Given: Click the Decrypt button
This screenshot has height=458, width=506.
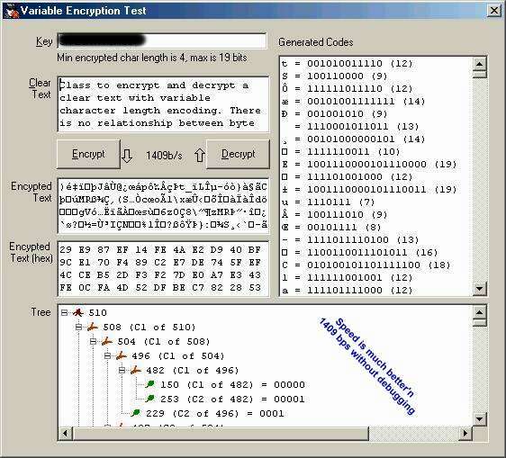Looking at the screenshot, I should 238,154.
